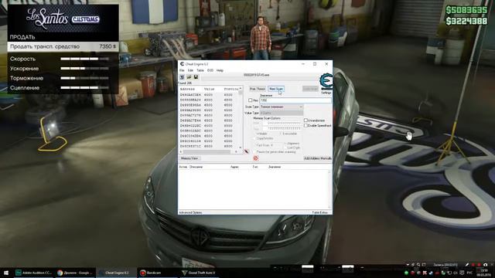Click the Undo Scan button

[310, 90]
